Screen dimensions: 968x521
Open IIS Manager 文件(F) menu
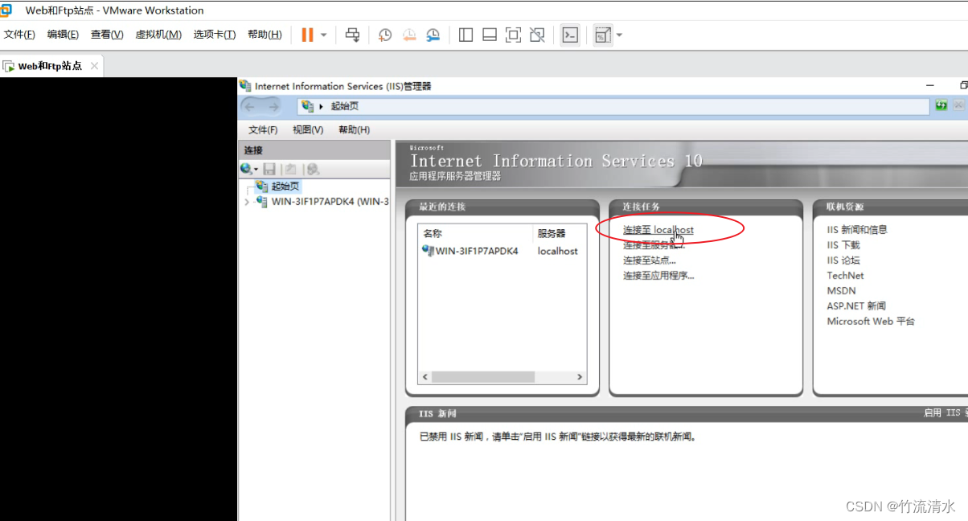click(x=263, y=129)
